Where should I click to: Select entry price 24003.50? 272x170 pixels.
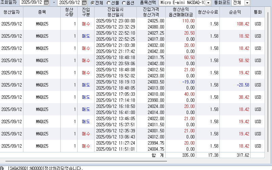tap(156, 82)
